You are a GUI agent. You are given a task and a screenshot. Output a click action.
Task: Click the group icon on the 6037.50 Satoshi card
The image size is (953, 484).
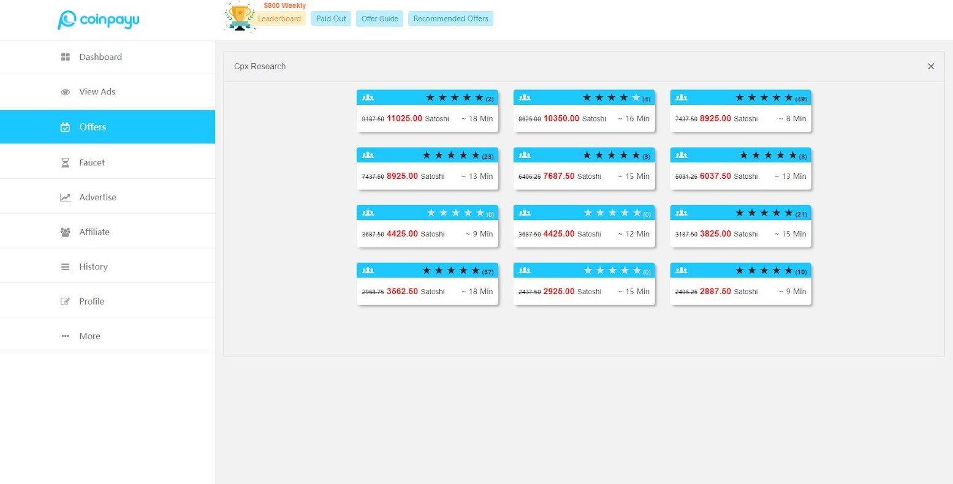coord(682,155)
